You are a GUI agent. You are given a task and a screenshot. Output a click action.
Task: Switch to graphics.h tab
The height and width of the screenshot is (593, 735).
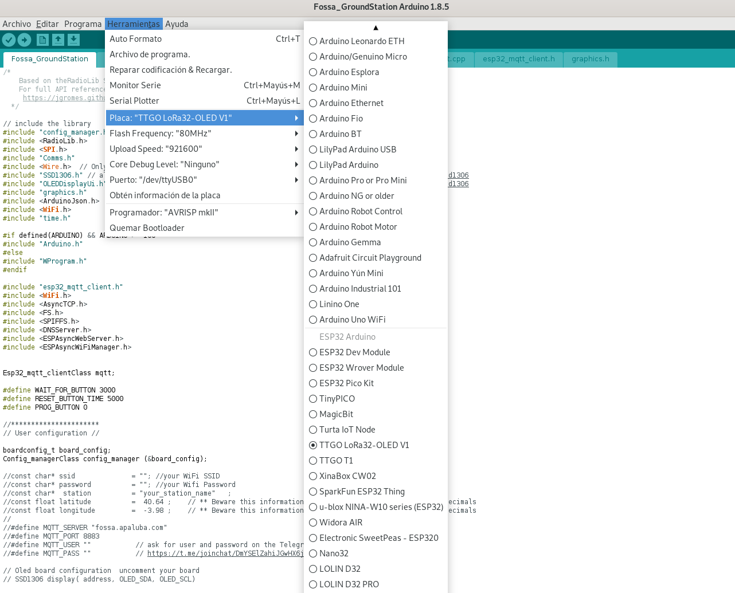point(591,59)
